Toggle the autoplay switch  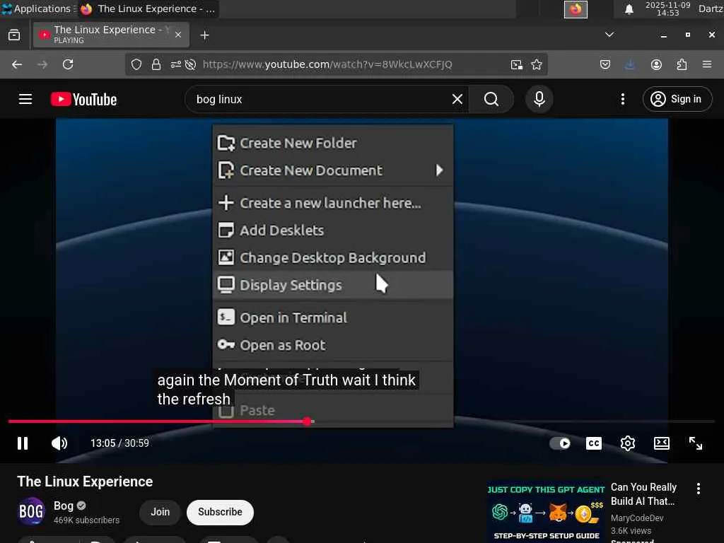tap(560, 443)
